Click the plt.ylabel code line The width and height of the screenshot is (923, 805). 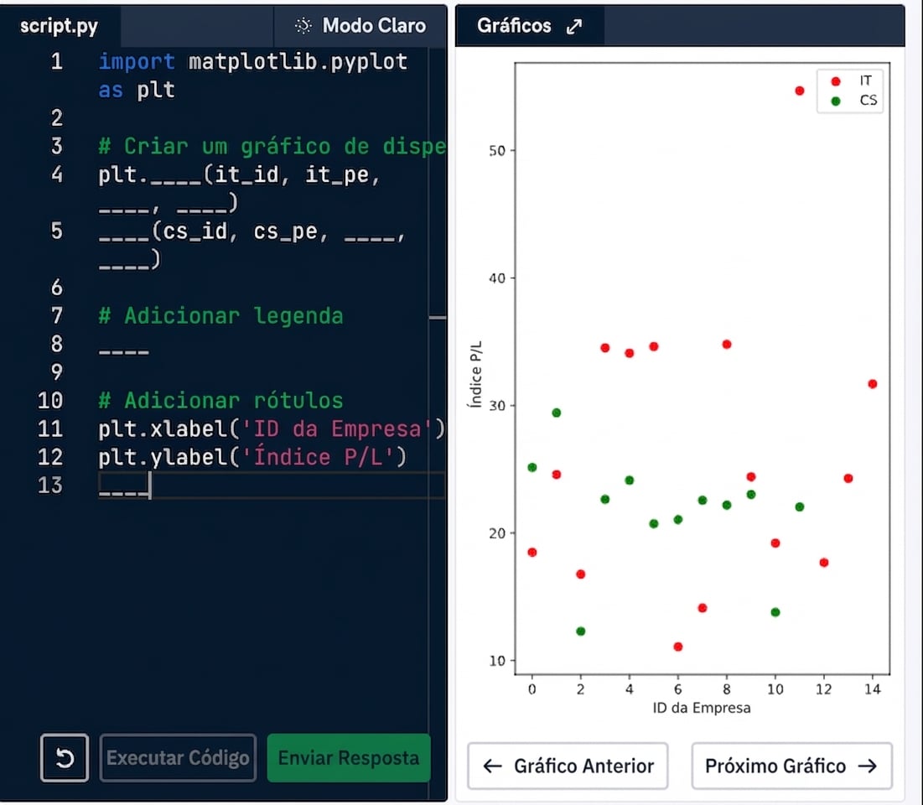click(x=251, y=458)
